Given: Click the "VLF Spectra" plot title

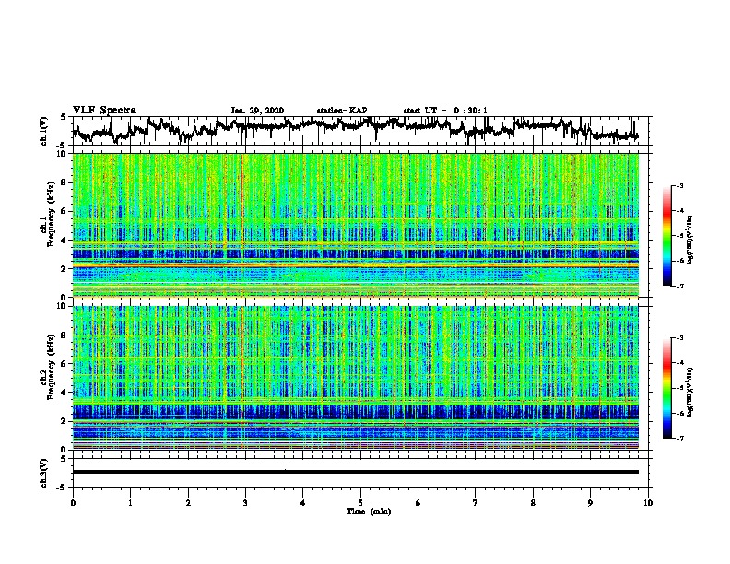Looking at the screenshot, I should [x=104, y=111].
